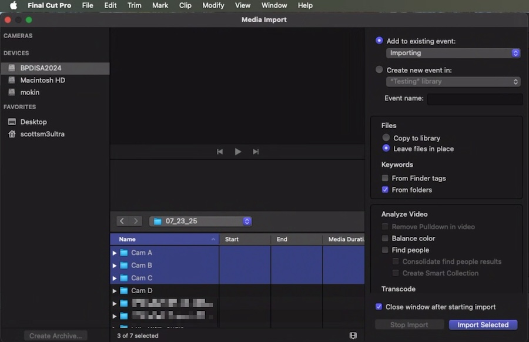Toggle filmstrip view icon at bottom
Image resolution: width=529 pixels, height=342 pixels.
point(353,336)
